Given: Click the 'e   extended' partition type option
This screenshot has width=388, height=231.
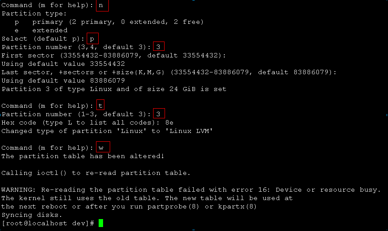Looking at the screenshot, I should [41, 30].
